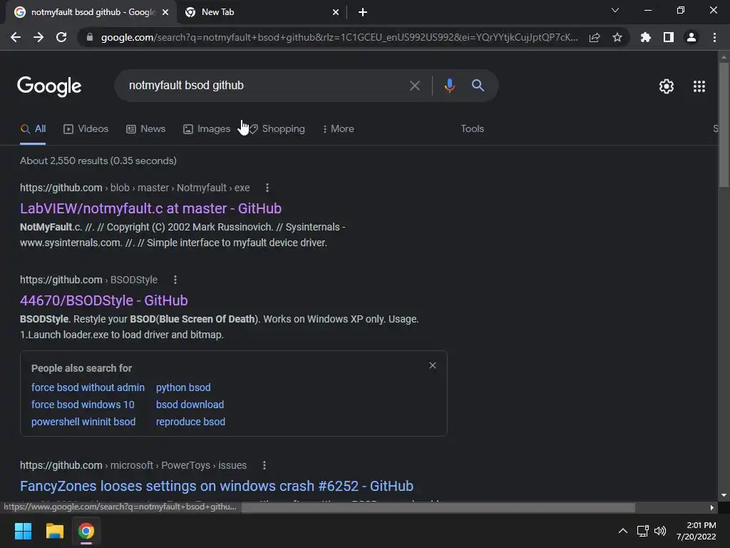
Task: Go forward in browser history
Action: coord(38,37)
